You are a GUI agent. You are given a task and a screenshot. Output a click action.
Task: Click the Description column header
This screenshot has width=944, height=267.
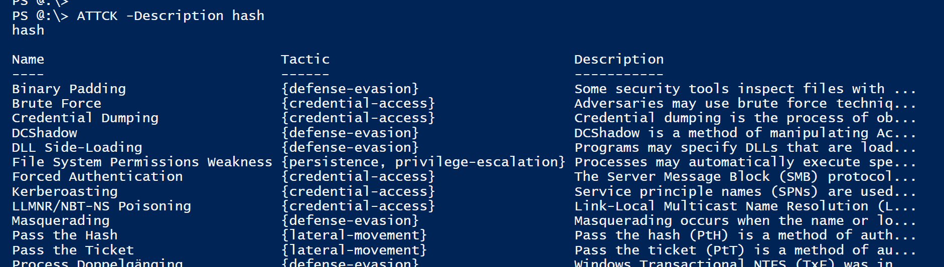tap(619, 60)
